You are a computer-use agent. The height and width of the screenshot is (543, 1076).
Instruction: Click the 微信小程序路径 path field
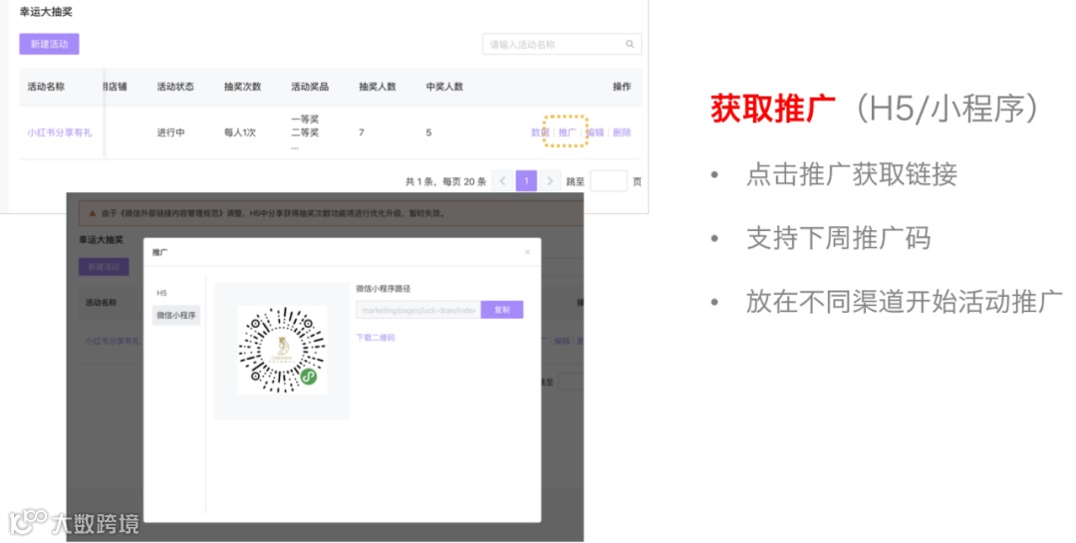418,310
